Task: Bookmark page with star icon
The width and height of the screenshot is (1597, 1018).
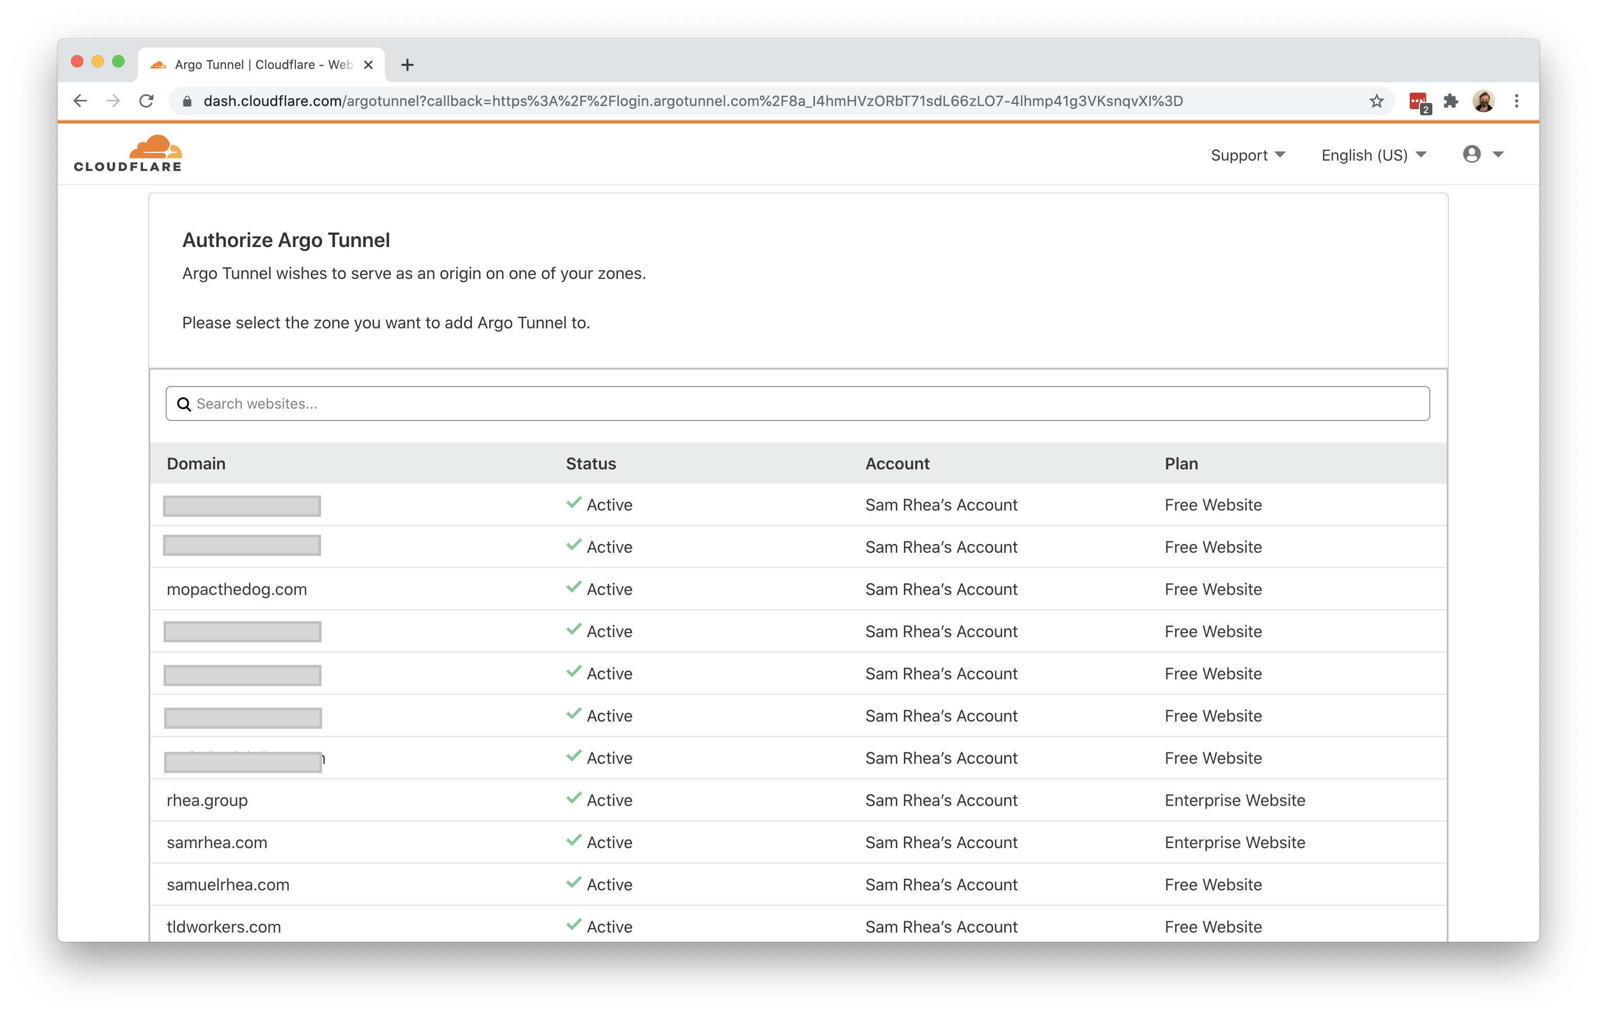Action: pyautogui.click(x=1376, y=101)
